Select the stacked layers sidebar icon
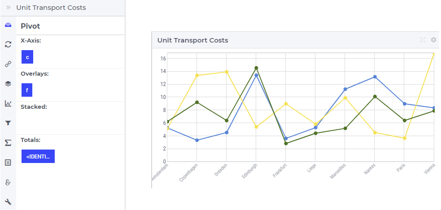 click(8, 84)
